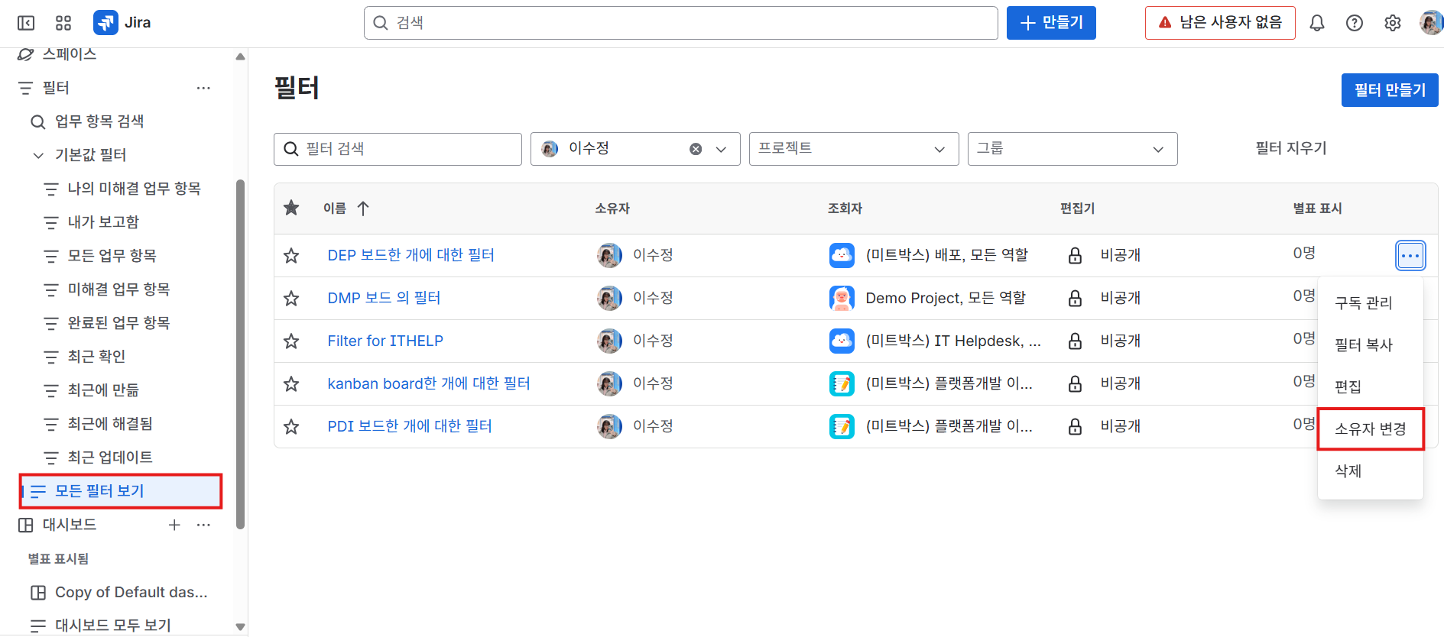Open the 그룹 dropdown
The width and height of the screenshot is (1444, 637).
[x=1072, y=149]
